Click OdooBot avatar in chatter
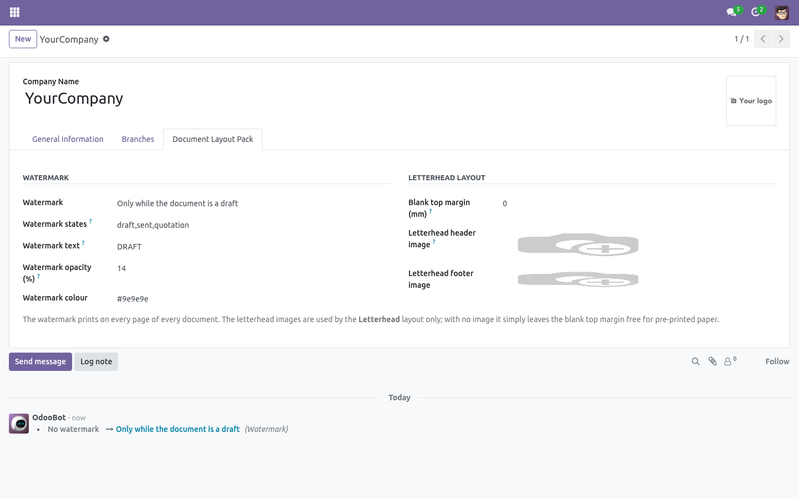Image resolution: width=799 pixels, height=499 pixels. pyautogui.click(x=19, y=424)
